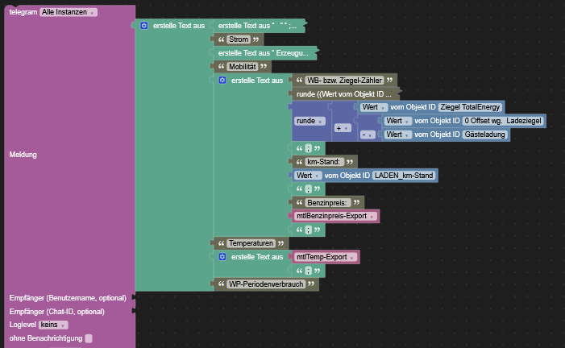Viewport: 565px width, 348px height.
Task: Select collapsed 'runde ((Wert vom Objekt ID ...' block
Action: [x=344, y=94]
